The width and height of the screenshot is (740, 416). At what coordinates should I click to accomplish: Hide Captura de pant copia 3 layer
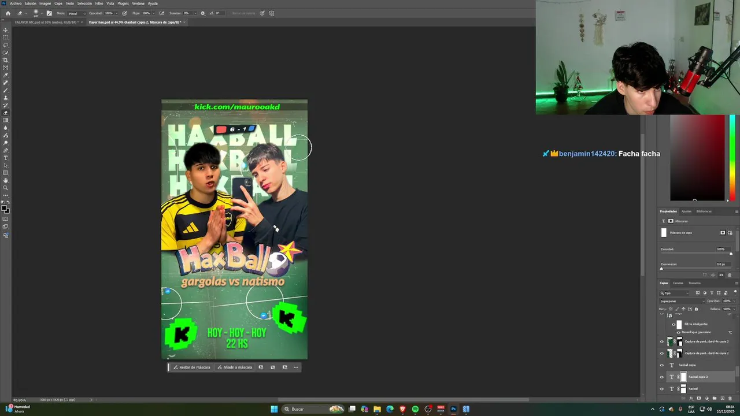(x=662, y=341)
